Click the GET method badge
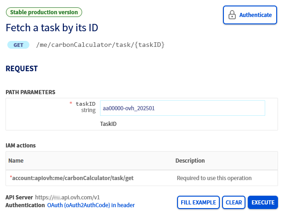 tap(18, 45)
